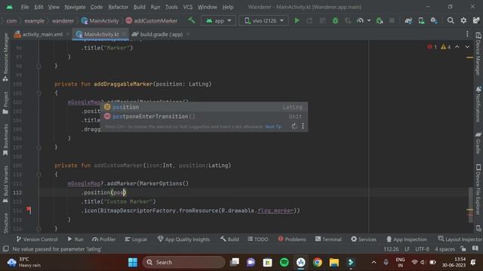
Task: Open Layout Inspector tool window
Action: point(460,239)
